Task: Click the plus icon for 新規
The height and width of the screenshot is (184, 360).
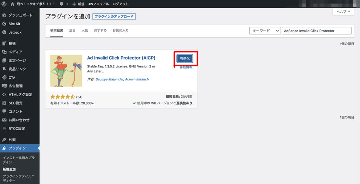Action: pos(74,4)
